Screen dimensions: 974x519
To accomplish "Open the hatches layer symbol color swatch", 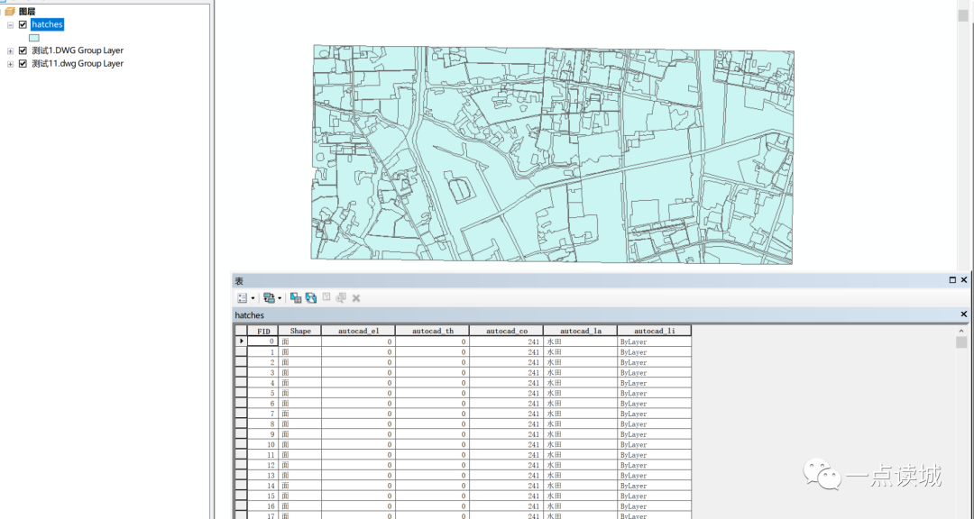I will (34, 38).
